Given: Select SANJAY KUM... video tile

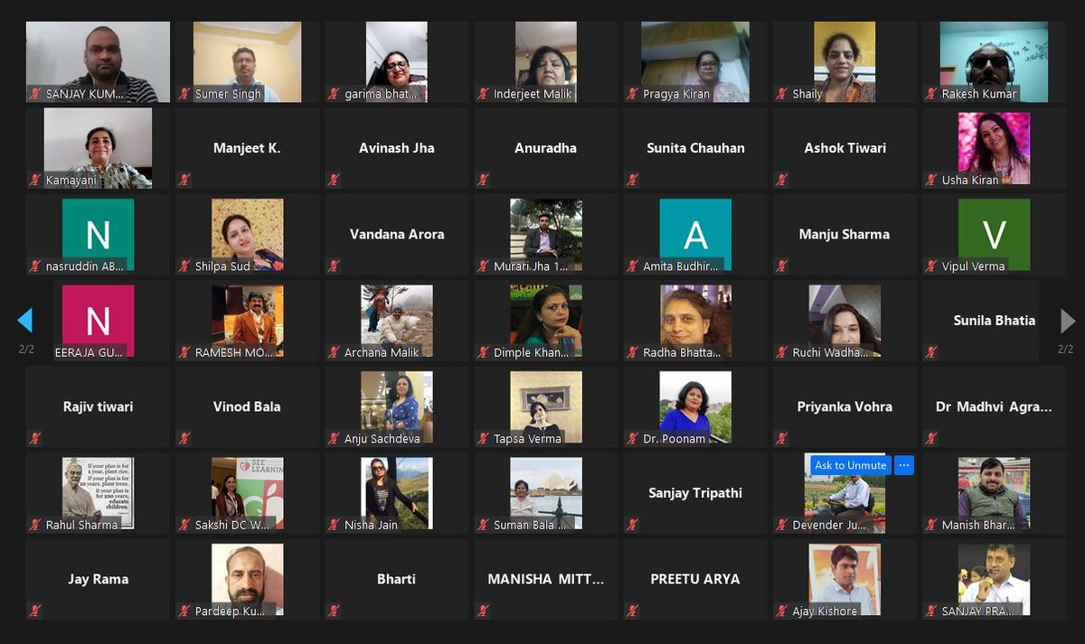Looking at the screenshot, I should point(98,61).
